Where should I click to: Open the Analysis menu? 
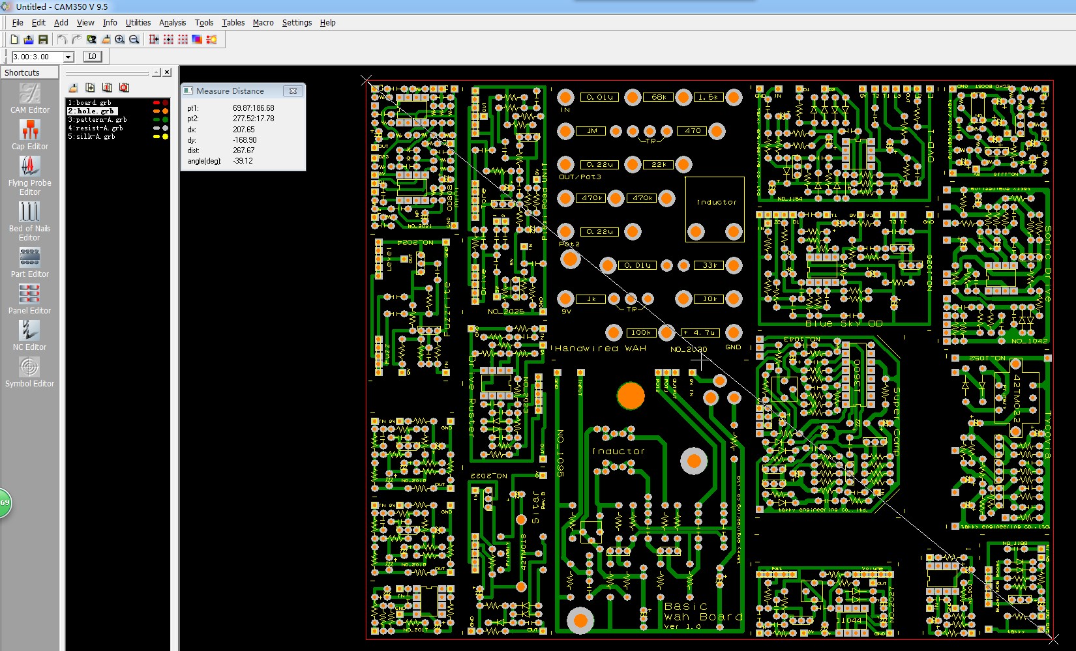pos(172,23)
